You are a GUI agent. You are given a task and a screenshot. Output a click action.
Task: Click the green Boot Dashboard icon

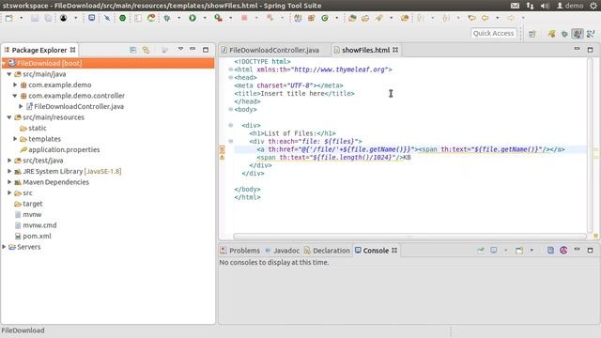coord(122,18)
